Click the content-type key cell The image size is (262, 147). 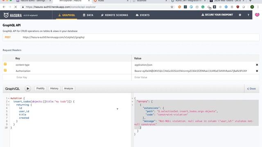(23, 65)
